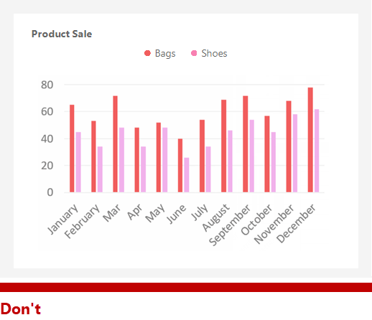Select the July Bags bar
372x320 pixels.
(202, 156)
